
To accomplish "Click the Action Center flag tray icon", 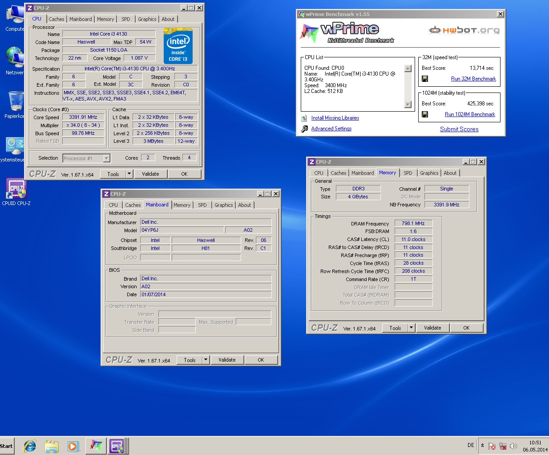I will (492, 446).
